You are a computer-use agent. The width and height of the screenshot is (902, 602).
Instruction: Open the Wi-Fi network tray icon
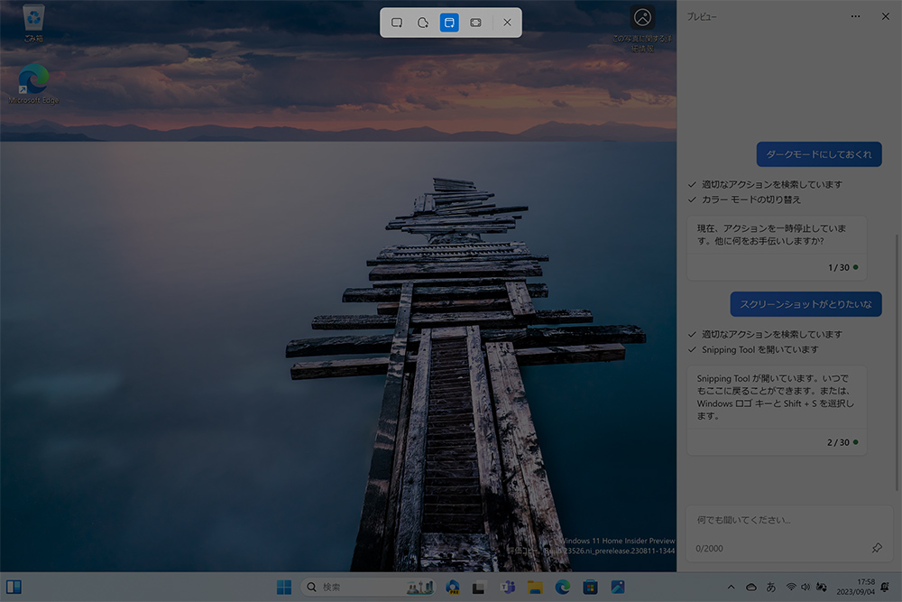[x=792, y=587]
